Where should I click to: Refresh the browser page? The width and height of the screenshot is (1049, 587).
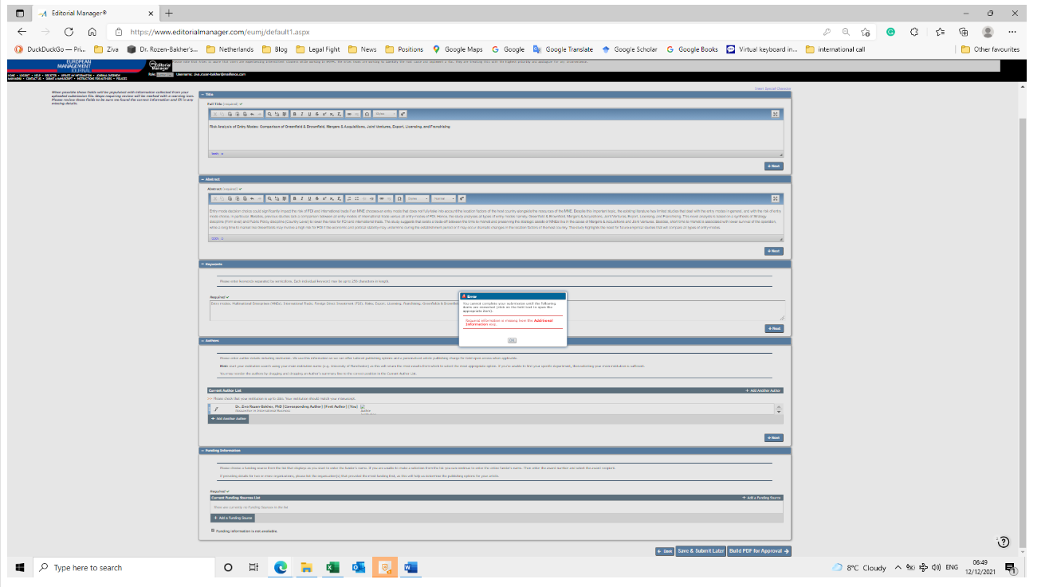pos(69,32)
